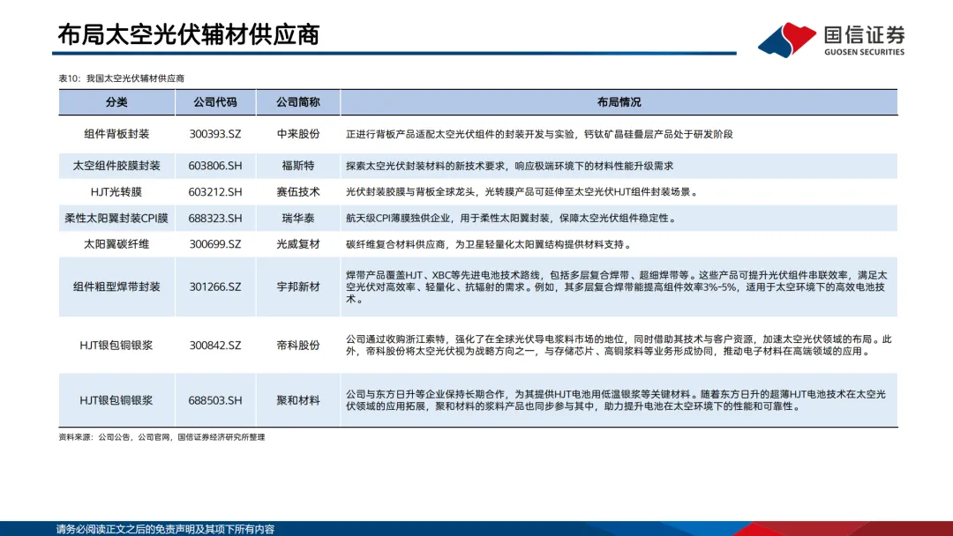Click stock code 688503.SH

215,400
